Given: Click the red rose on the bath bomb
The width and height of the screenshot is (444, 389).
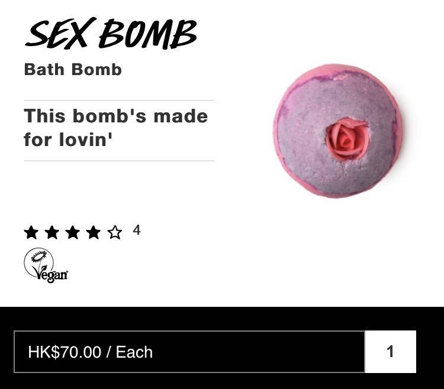Looking at the screenshot, I should (348, 139).
